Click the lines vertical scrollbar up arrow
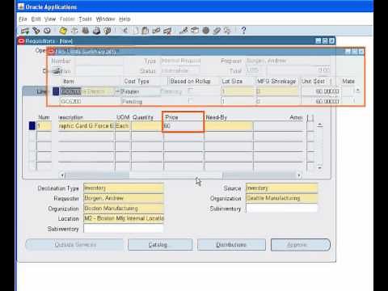Image resolution: width=388 pixels, height=291 pixels. pyautogui.click(x=319, y=125)
